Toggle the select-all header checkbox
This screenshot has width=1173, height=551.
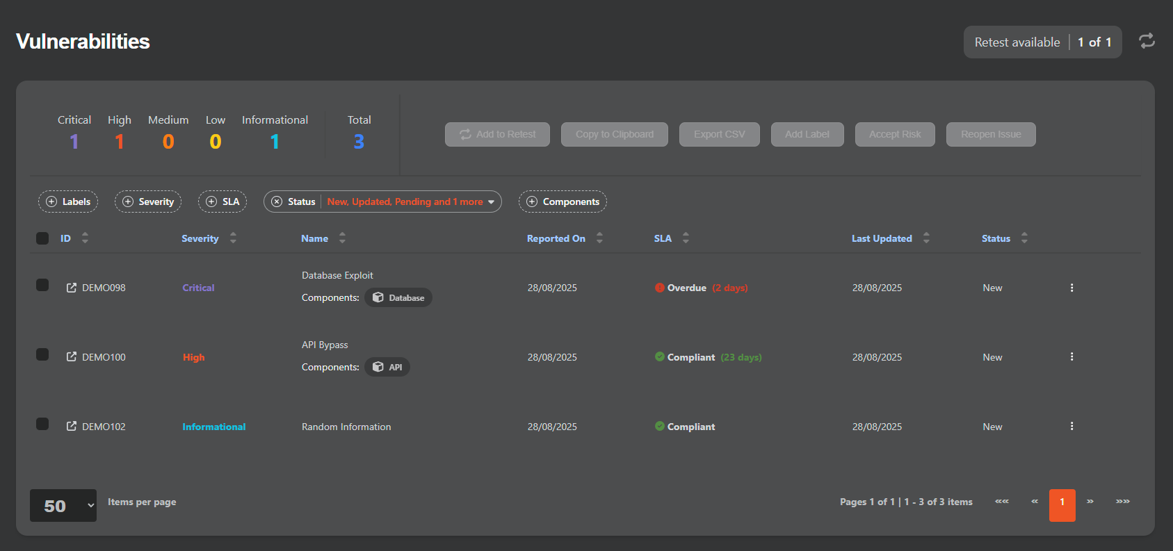click(x=42, y=238)
